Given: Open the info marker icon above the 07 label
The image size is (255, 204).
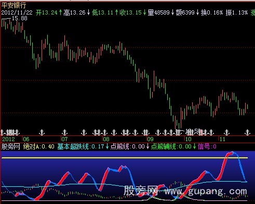Looking at the screenshot, I should tap(64, 132).
